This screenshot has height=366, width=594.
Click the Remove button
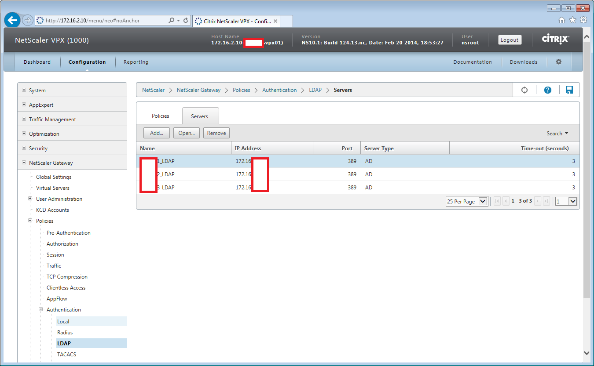(x=216, y=133)
